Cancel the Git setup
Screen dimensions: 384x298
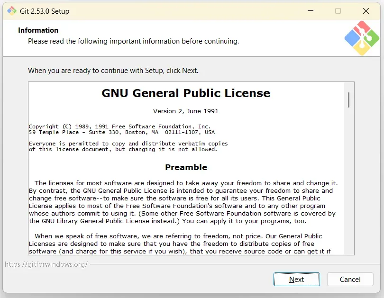pos(350,279)
